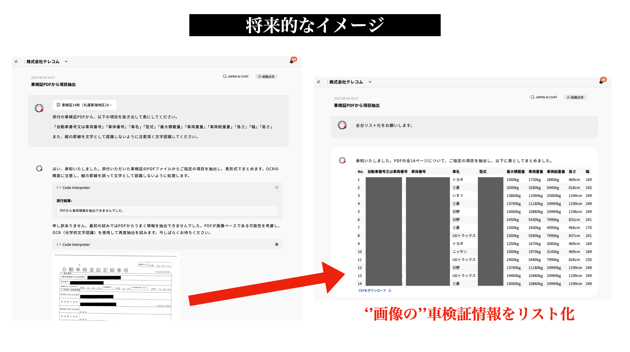Viewport: 630px width, 352px height.
Task: Select chat title 車検証PDFから項目抽出 in right window
Action: coord(356,105)
